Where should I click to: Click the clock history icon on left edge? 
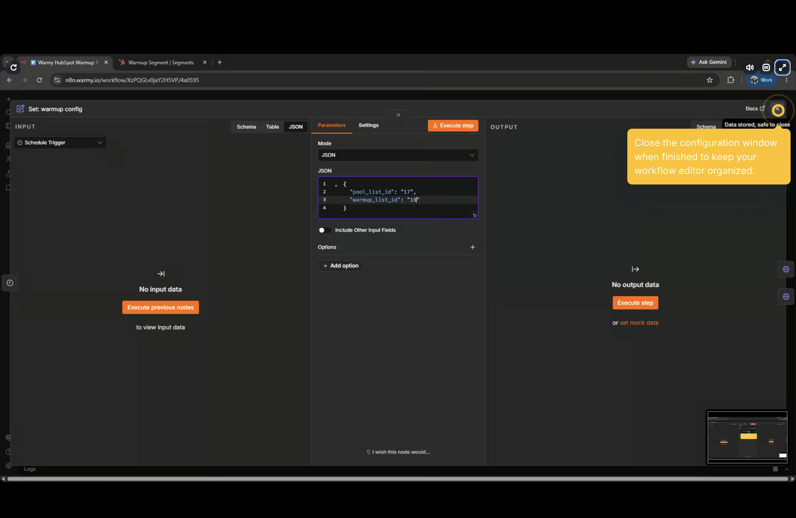point(10,283)
